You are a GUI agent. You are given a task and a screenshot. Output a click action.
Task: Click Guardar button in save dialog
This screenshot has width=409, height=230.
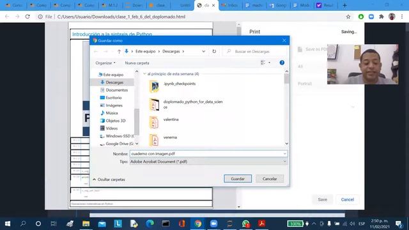pyautogui.click(x=238, y=179)
